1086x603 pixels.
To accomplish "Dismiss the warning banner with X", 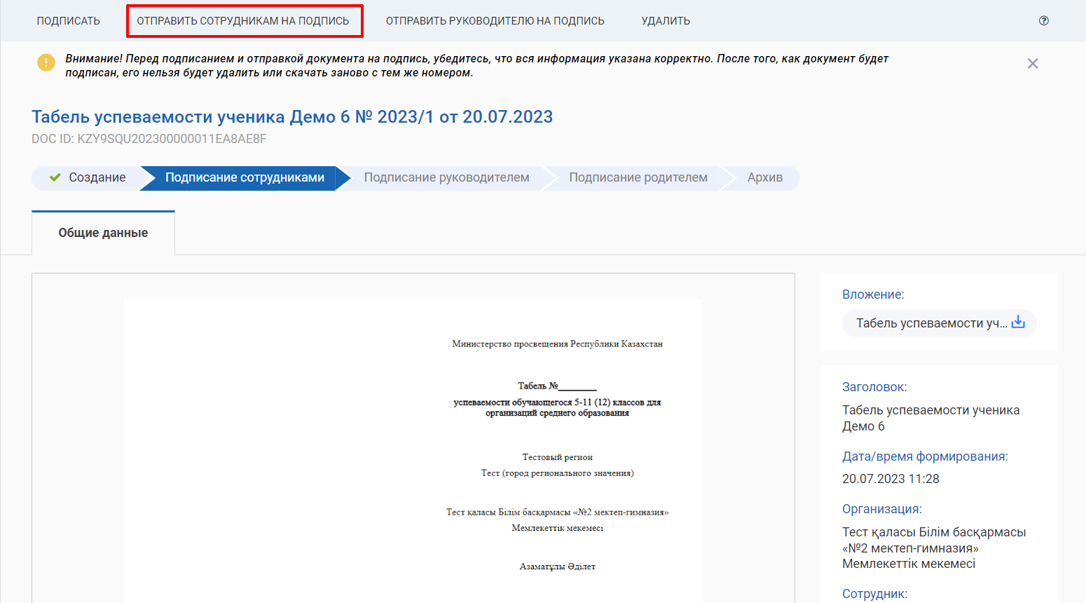I will (1032, 64).
